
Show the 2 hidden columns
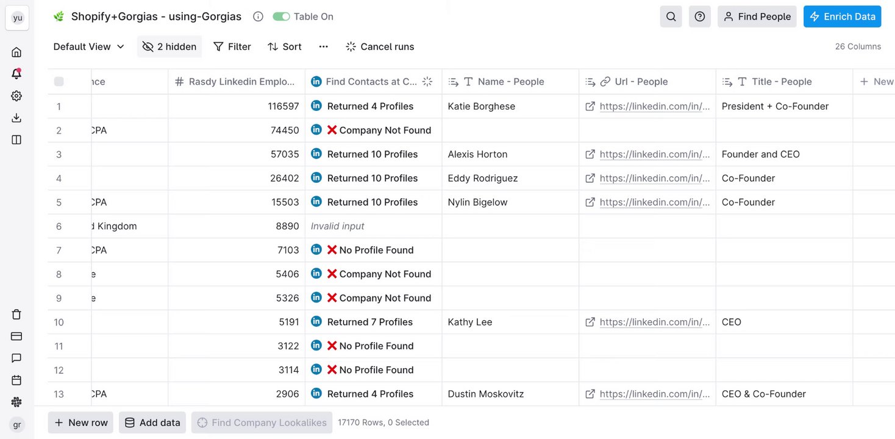pyautogui.click(x=169, y=46)
